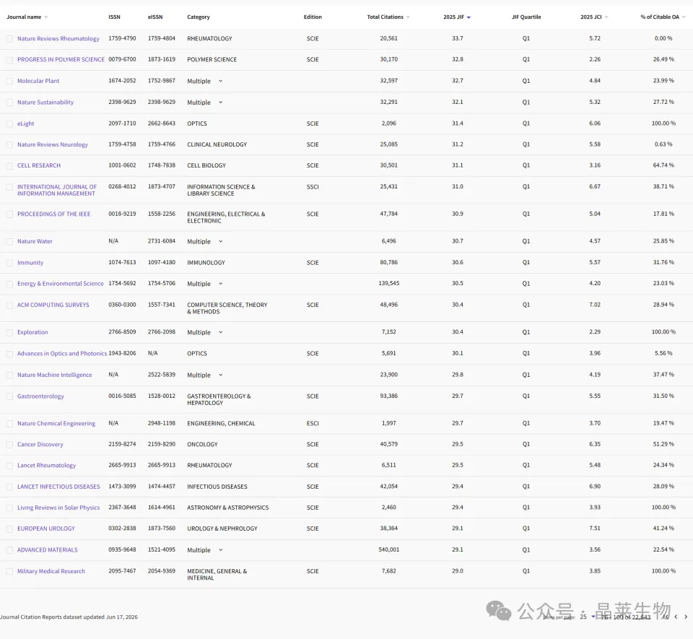693x639 pixels.
Task: Click ISSN 0079-6700 cell
Action: 123,59
